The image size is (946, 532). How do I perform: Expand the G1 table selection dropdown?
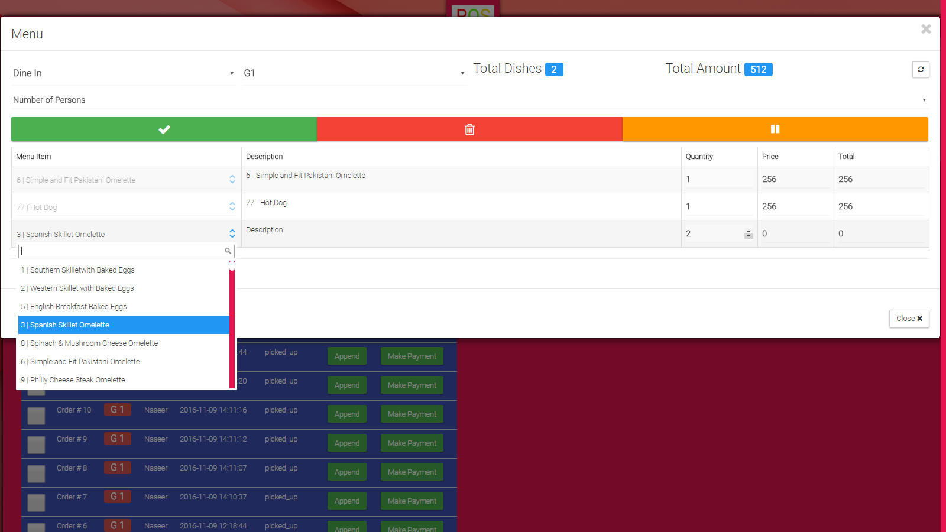tap(354, 73)
